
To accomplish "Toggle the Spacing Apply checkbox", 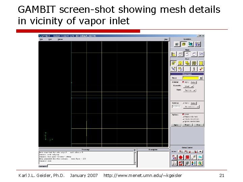I will click(x=183, y=103).
